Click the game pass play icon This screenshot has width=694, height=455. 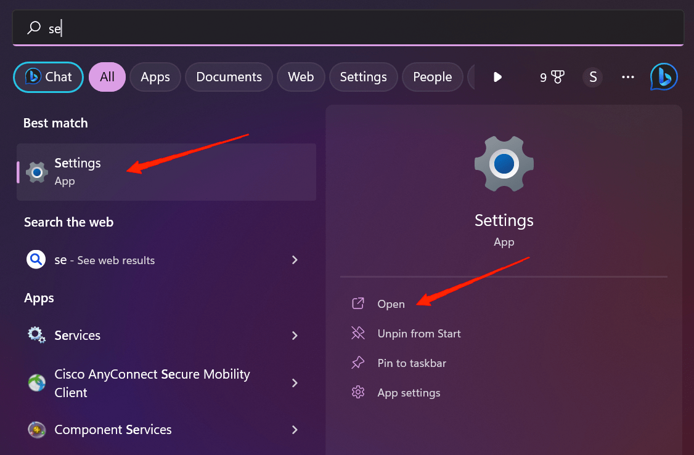coord(497,77)
